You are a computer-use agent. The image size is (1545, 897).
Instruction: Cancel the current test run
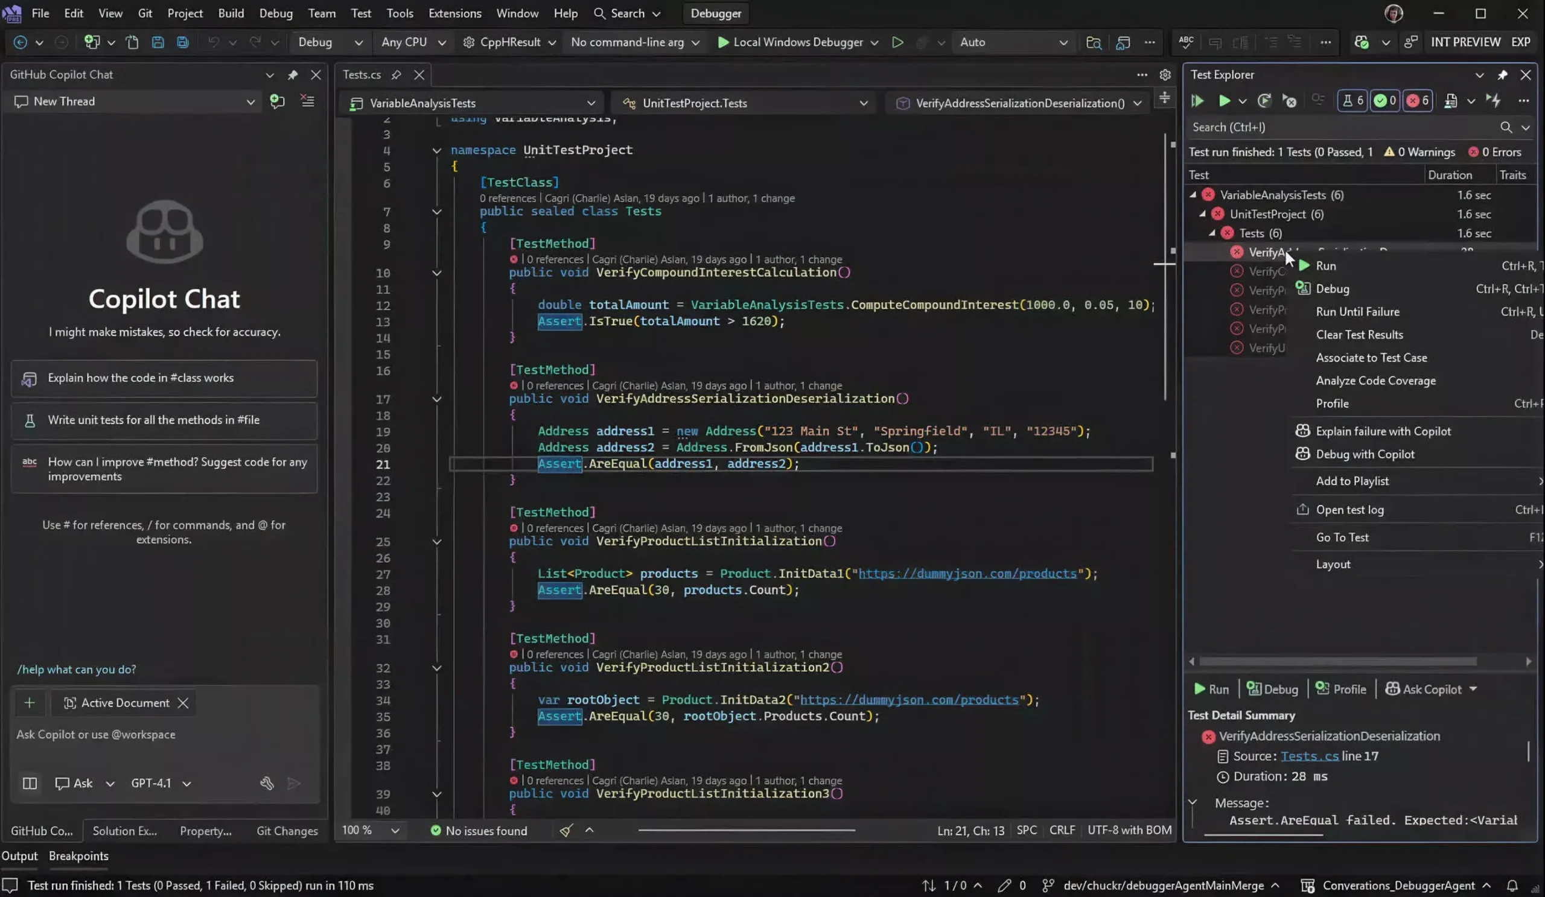(x=1289, y=101)
